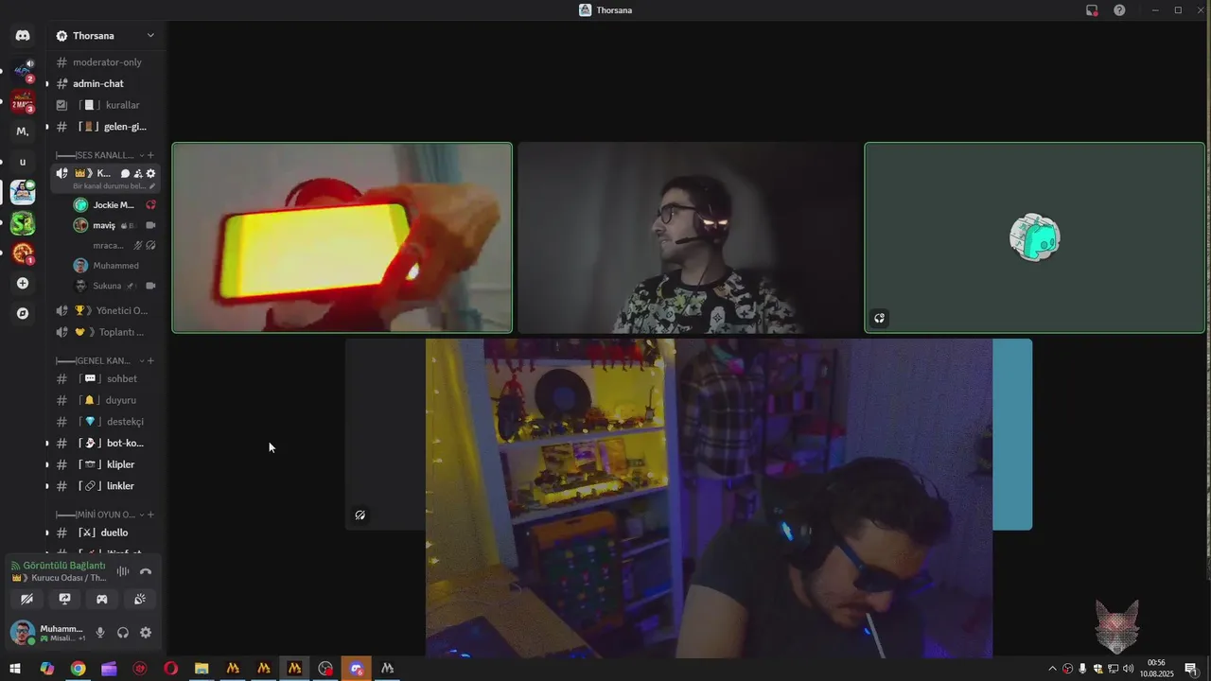
Task: Collapse GENEL KAN category chevron
Action: pyautogui.click(x=142, y=360)
